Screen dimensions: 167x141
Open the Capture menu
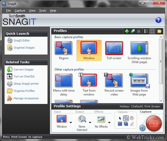coord(20,11)
